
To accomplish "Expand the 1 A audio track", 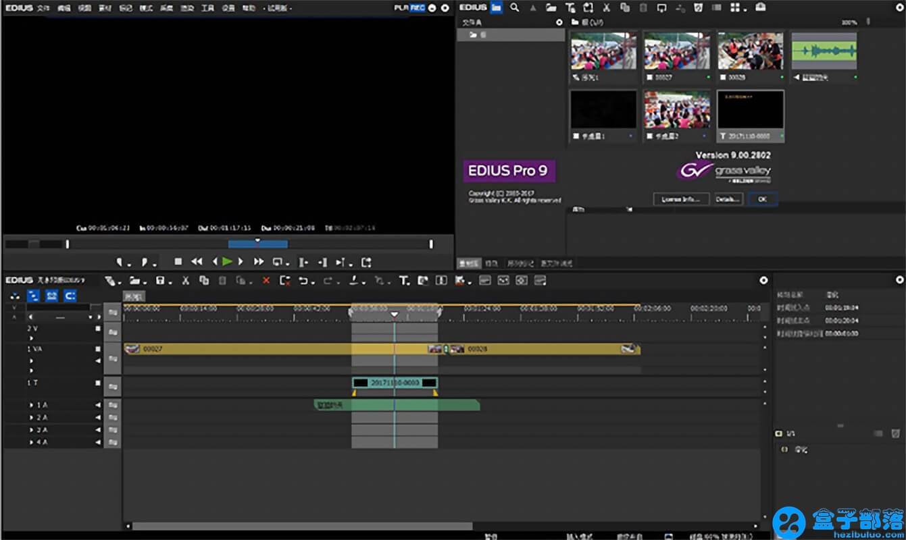I will coord(31,405).
